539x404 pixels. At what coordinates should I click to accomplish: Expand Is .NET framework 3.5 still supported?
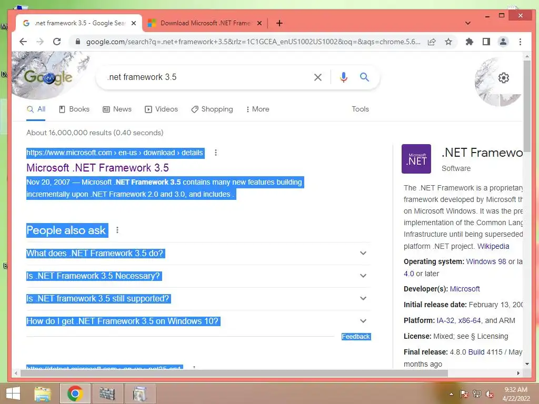coord(198,299)
